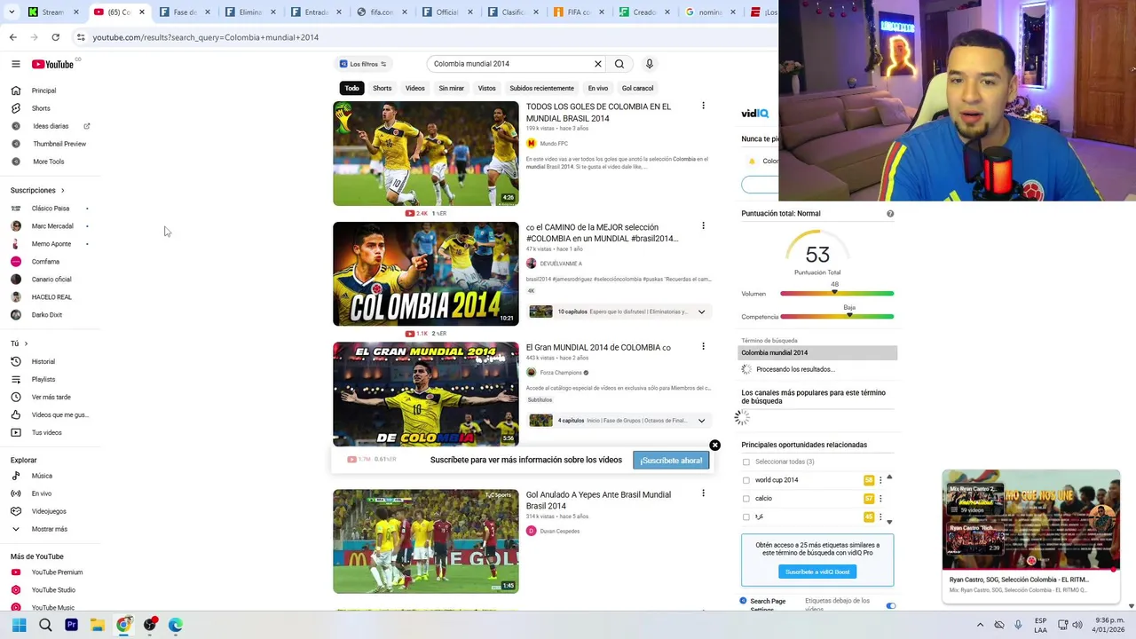Expand the Tú section chevron

[x=26, y=343]
